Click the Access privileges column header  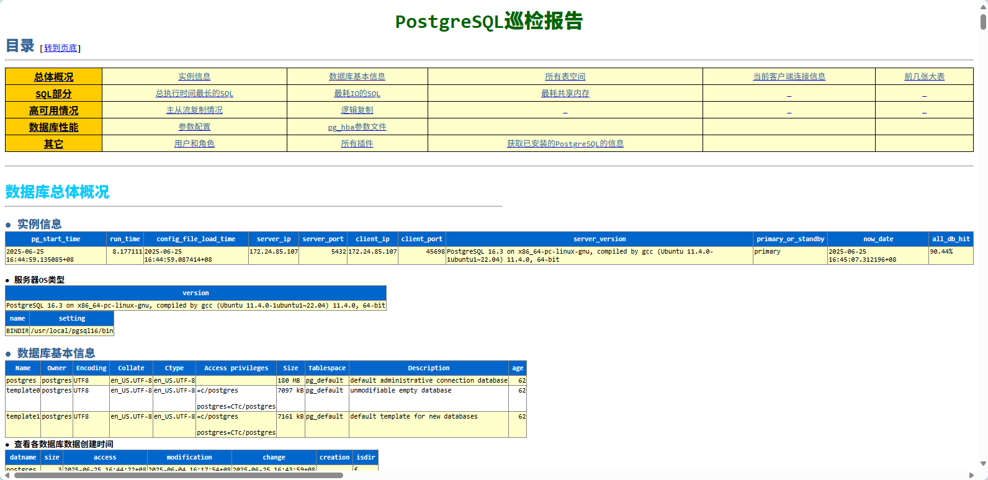pyautogui.click(x=236, y=368)
